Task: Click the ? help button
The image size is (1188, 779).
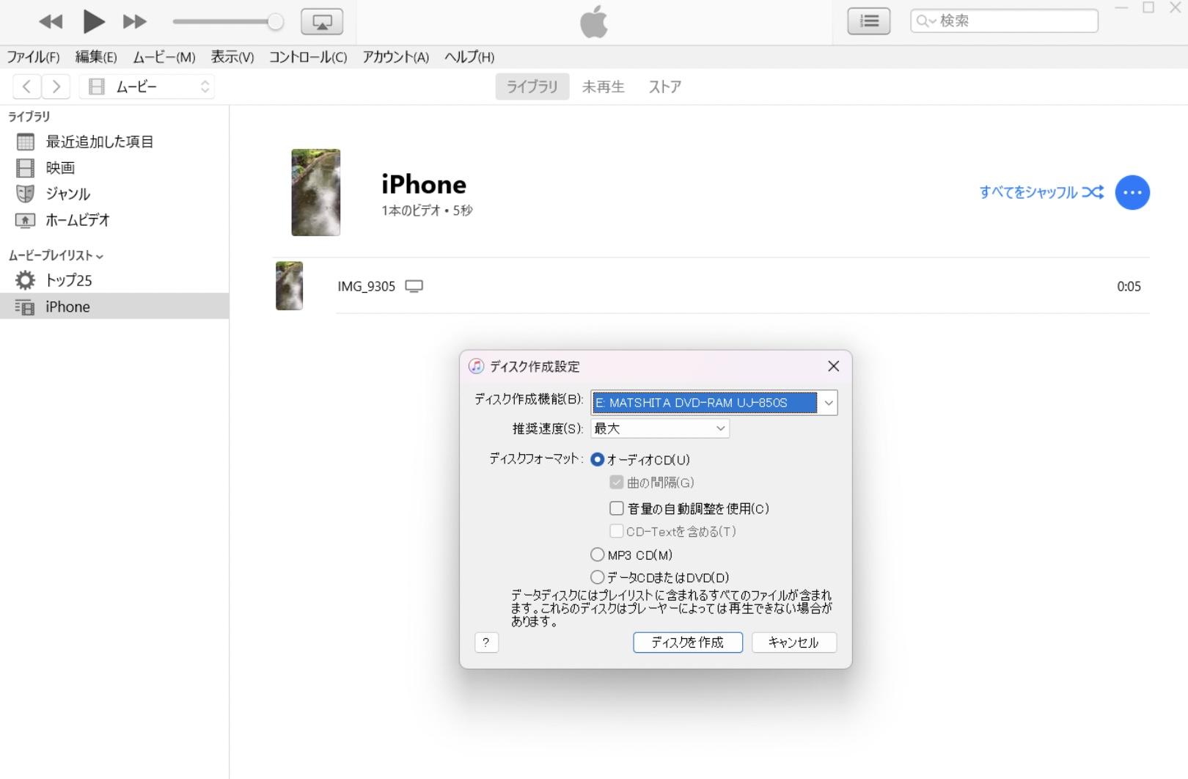Action: pyautogui.click(x=486, y=643)
